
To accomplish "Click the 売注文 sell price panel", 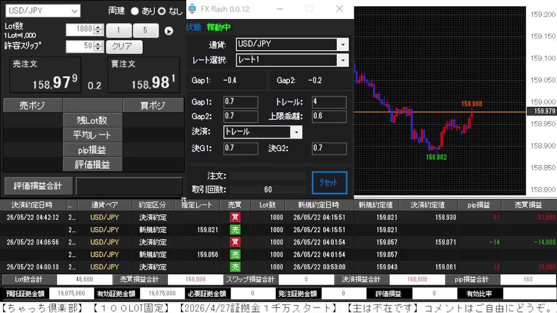I will pos(45,75).
